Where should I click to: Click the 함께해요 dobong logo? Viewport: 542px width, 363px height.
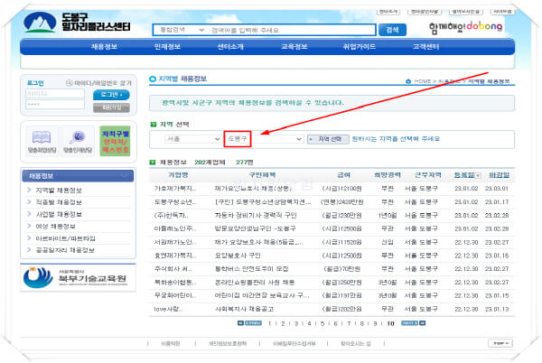465,27
